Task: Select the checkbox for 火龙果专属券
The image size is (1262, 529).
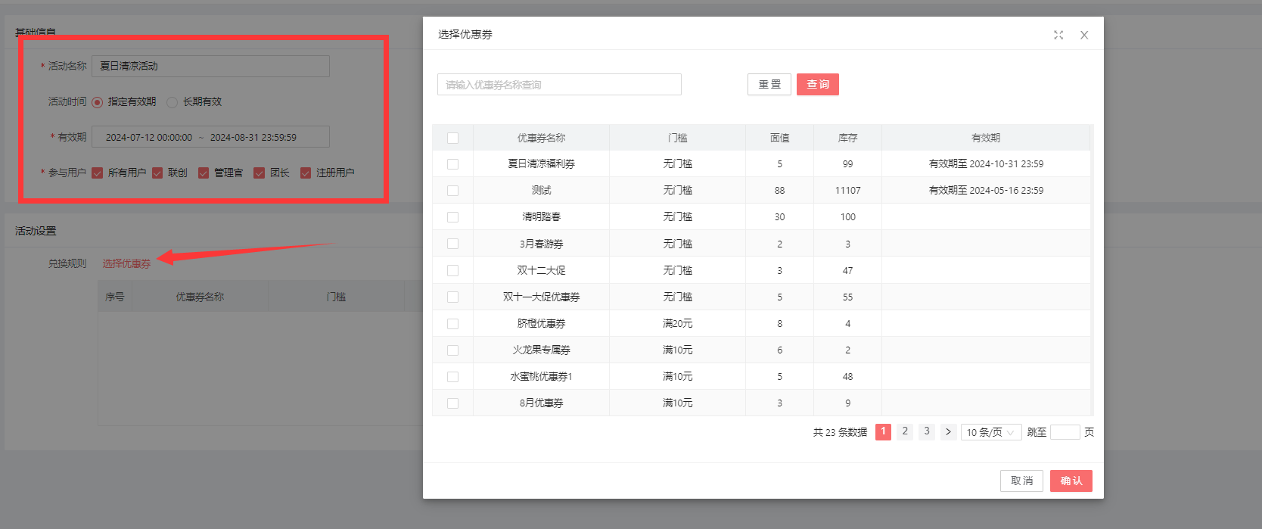Action: [452, 350]
